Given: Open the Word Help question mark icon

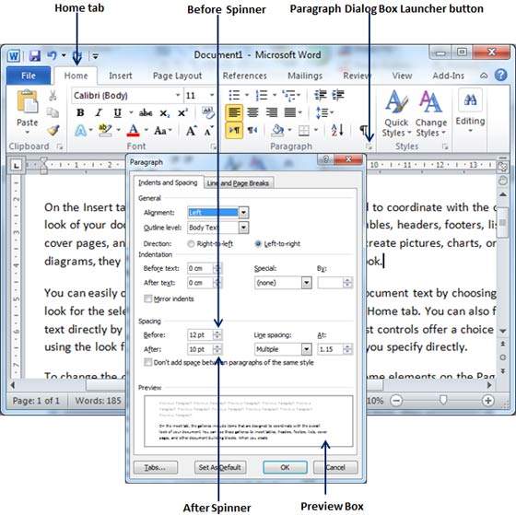Looking at the screenshot, I should pos(500,76).
